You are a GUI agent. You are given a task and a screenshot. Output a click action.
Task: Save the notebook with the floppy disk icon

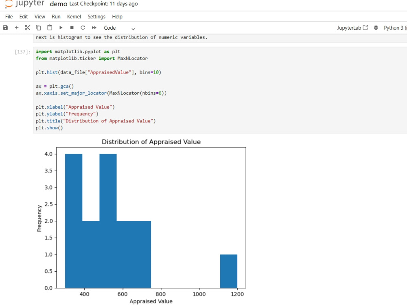(5, 28)
